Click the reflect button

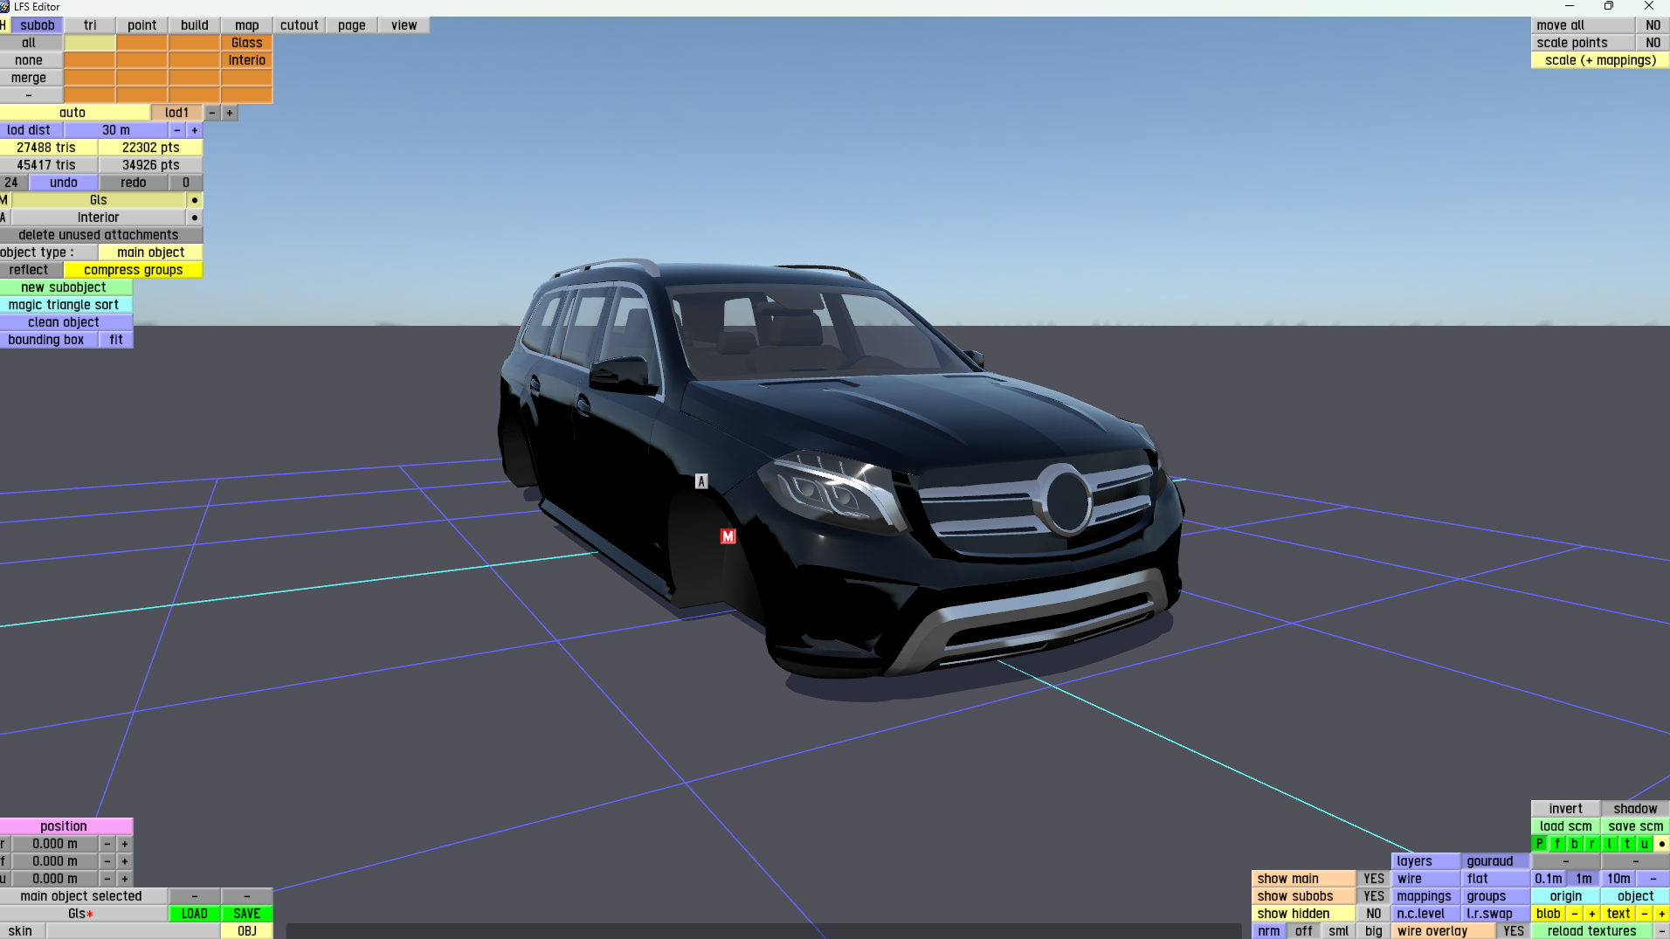click(29, 270)
